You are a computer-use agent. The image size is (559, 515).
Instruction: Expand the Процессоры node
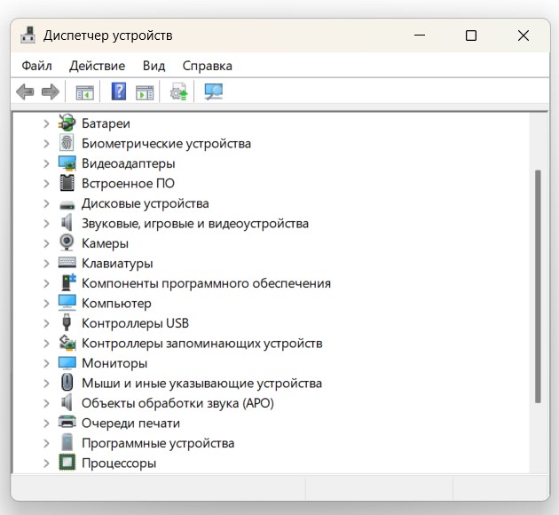point(46,463)
